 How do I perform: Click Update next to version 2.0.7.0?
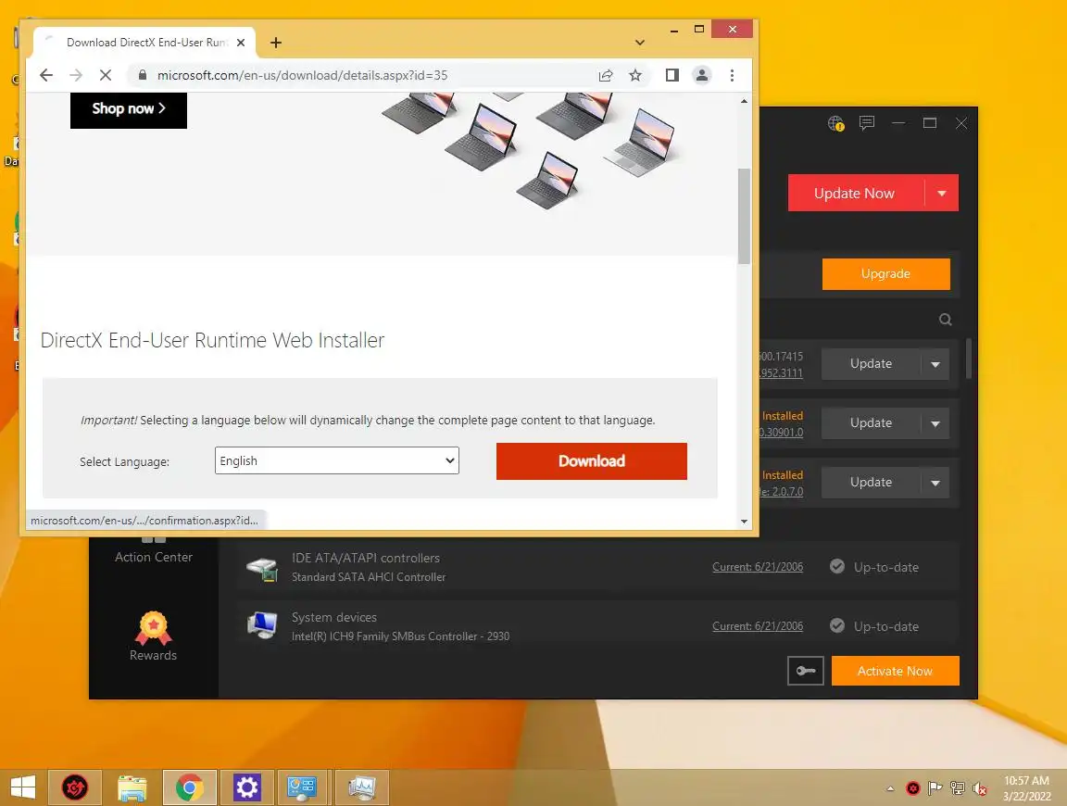coord(871,483)
